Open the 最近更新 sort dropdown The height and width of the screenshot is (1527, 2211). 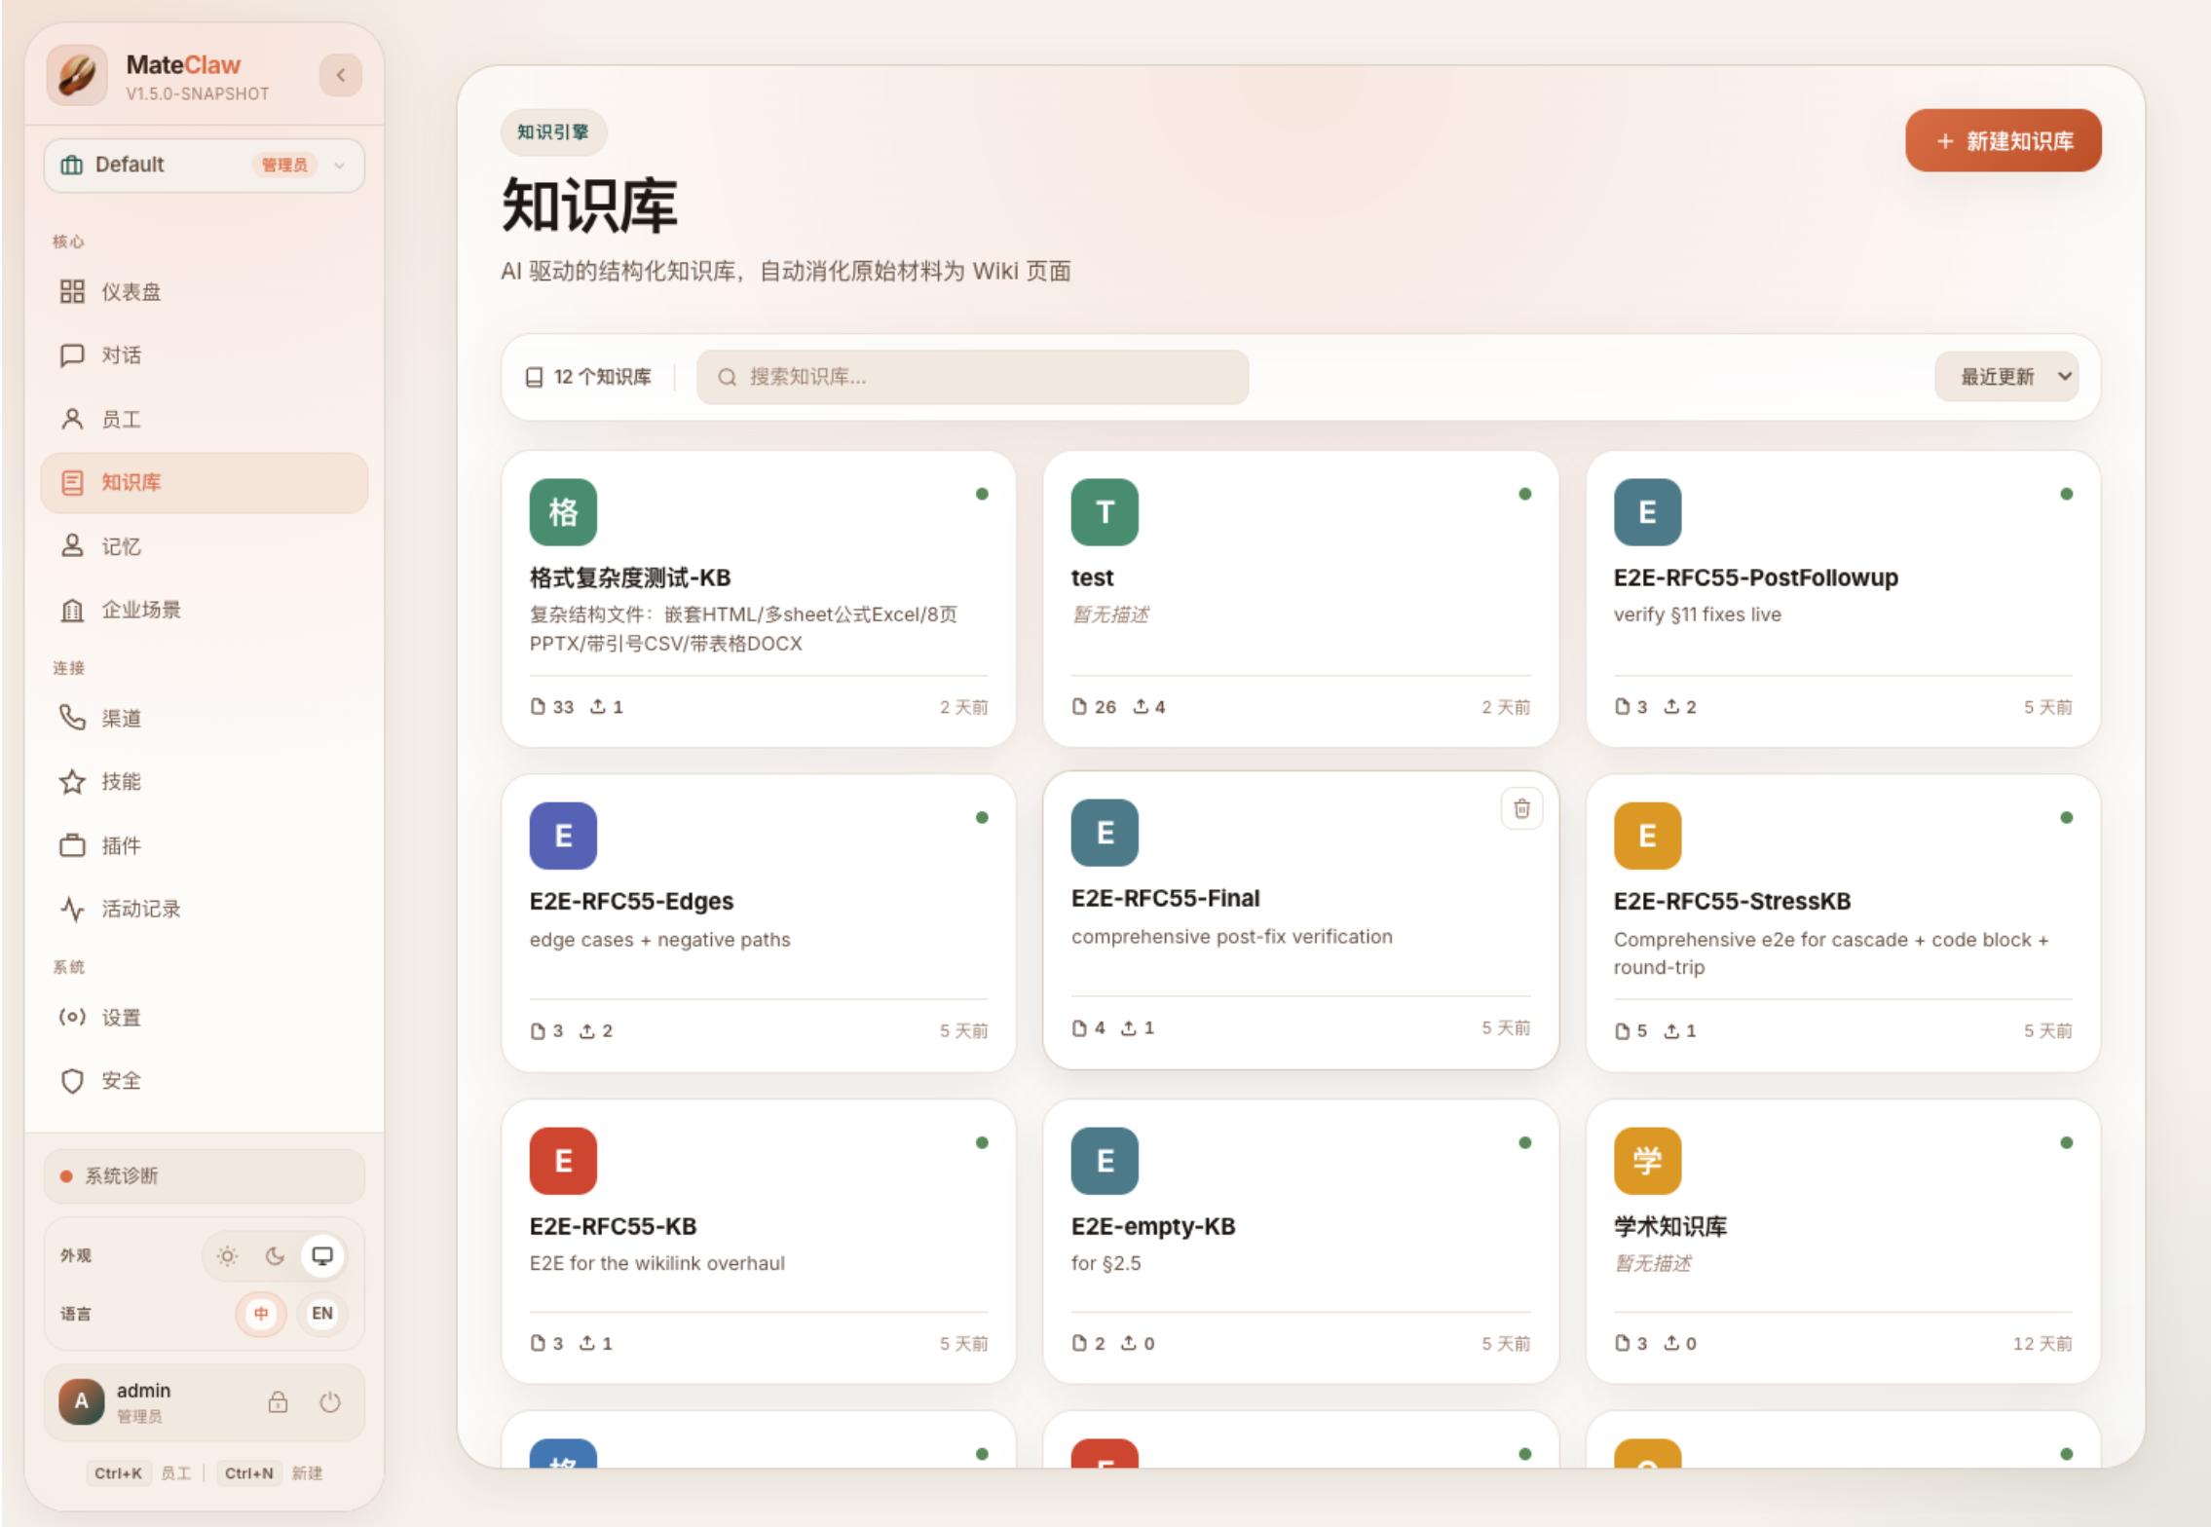pos(2005,377)
